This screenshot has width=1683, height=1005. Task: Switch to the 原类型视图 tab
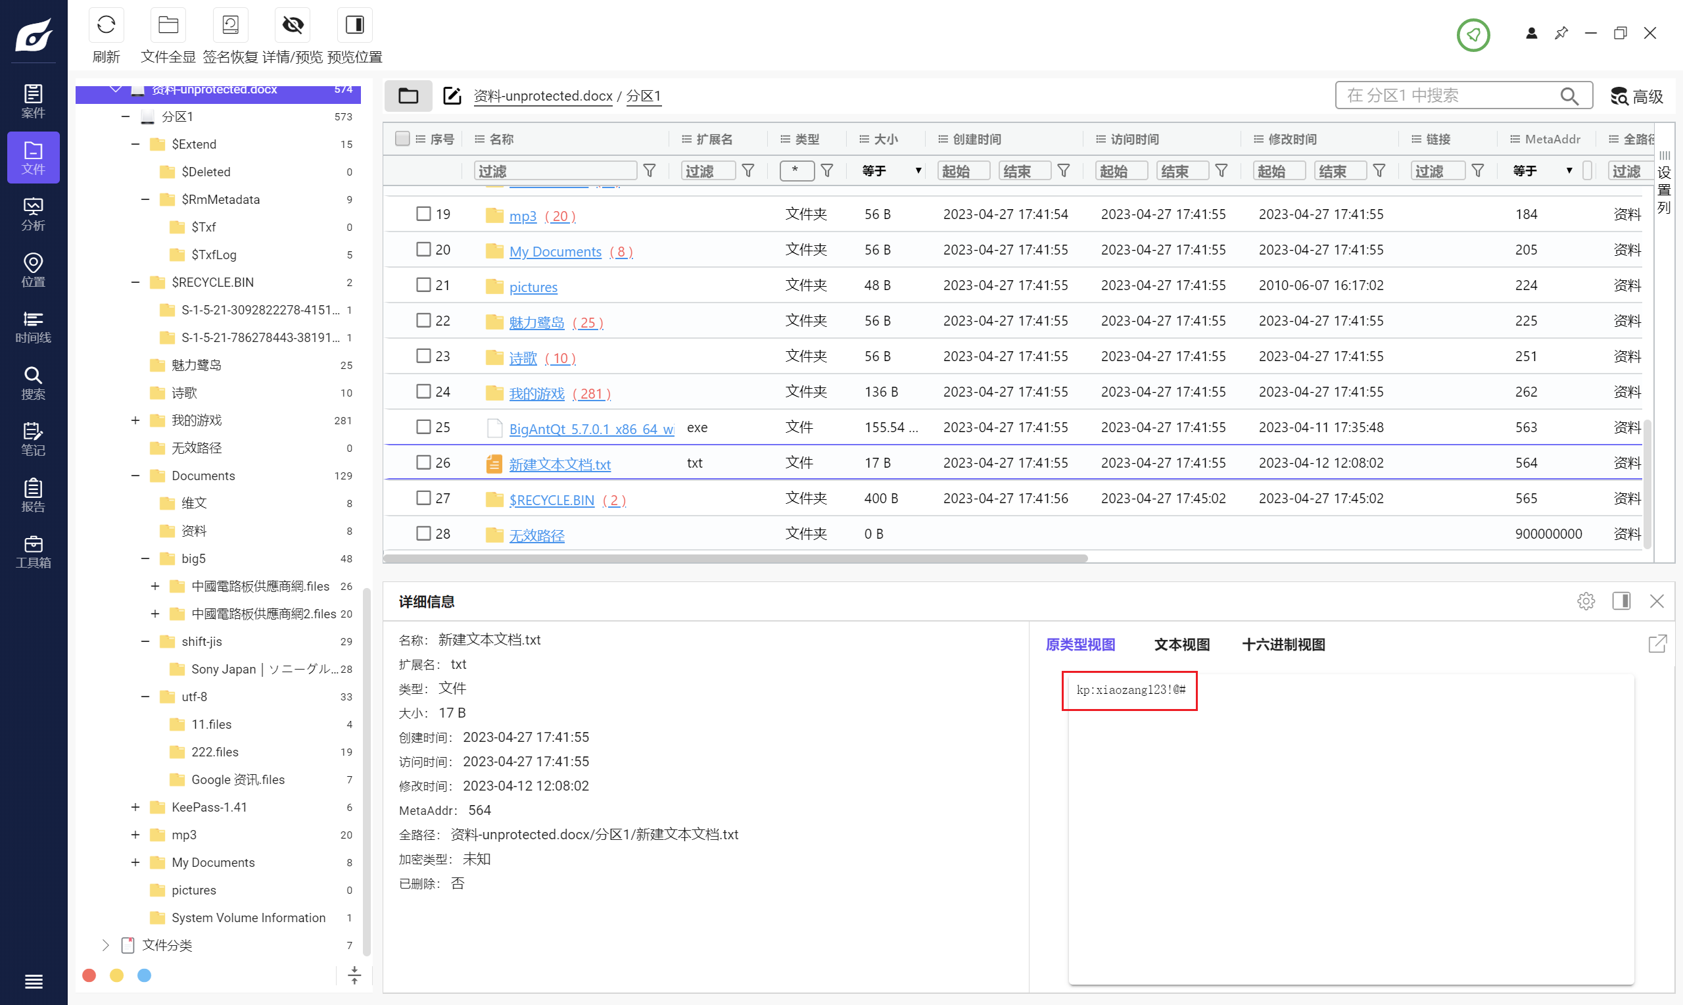[x=1080, y=645]
